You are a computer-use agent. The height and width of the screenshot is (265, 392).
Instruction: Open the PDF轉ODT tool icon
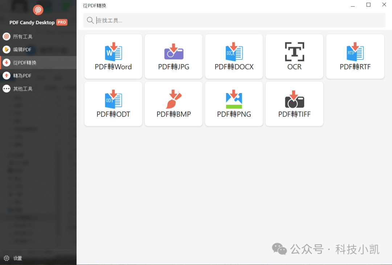[x=113, y=99]
